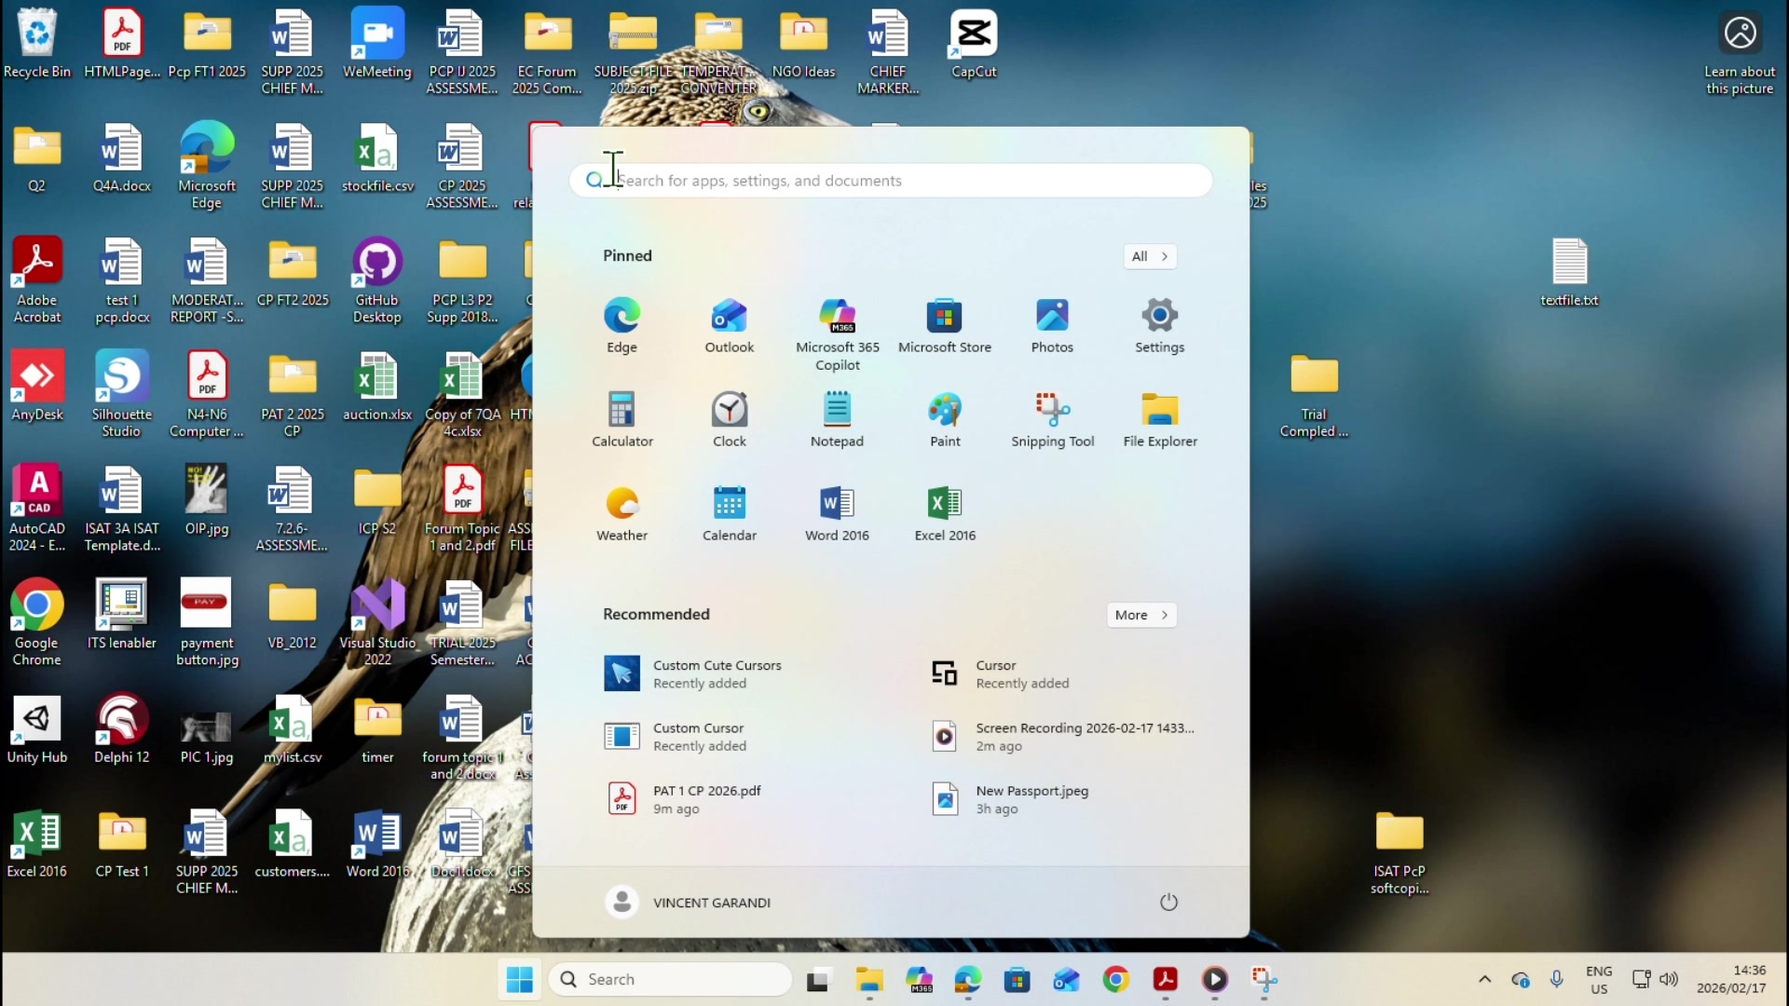This screenshot has height=1006, width=1789.
Task: Select the Visual Studio 2022 desktop shortcut
Action: tap(377, 623)
